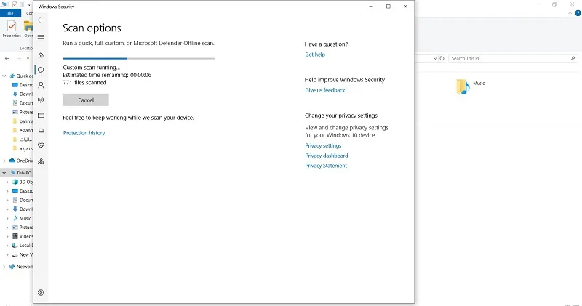Image resolution: width=582 pixels, height=306 pixels.
Task: Open Explorer help question mark icon
Action: (578, 13)
